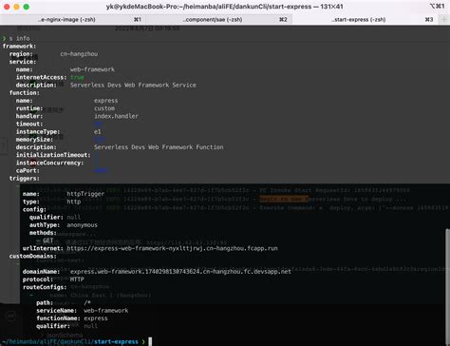
Task: Click the prompt path ending in 'start-express'
Action: [69, 342]
